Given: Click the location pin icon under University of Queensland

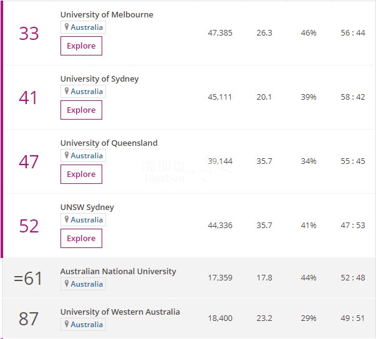Looking at the screenshot, I should point(67,155).
